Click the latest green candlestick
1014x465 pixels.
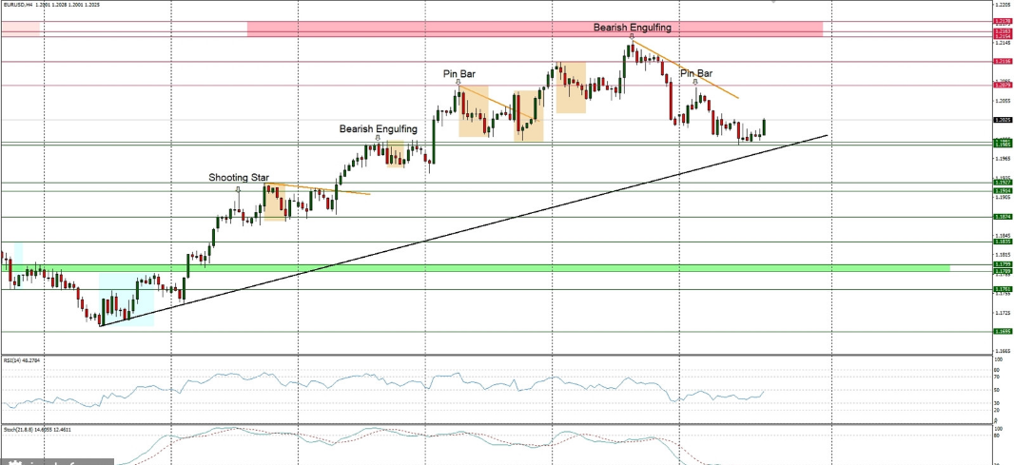(764, 127)
